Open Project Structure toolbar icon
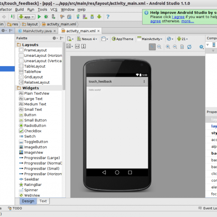Viewport: 217px width, 217px height. pos(69,17)
